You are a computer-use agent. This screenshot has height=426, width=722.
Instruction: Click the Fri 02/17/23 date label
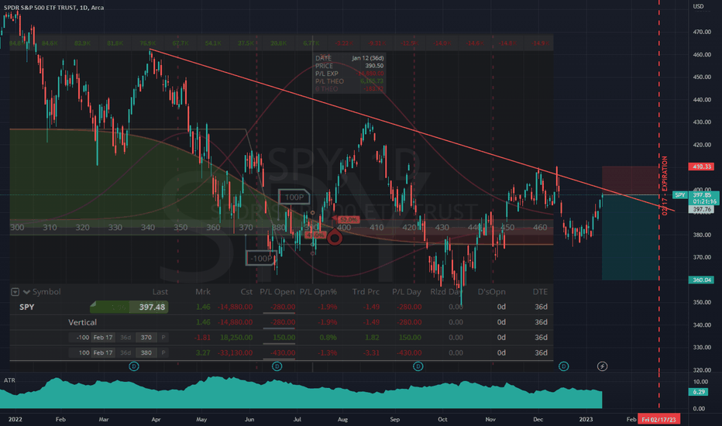(x=659, y=420)
